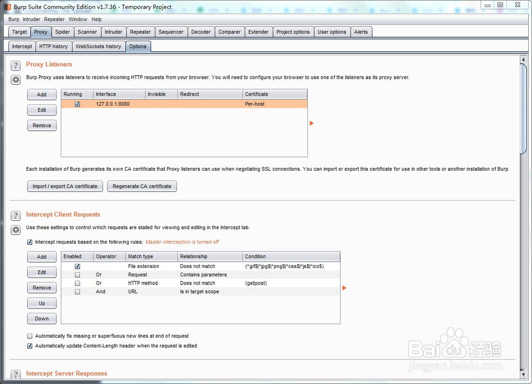Expand Proxy Listeners table with orange arrow
Screen dimensions: 532x384
(x=311, y=123)
